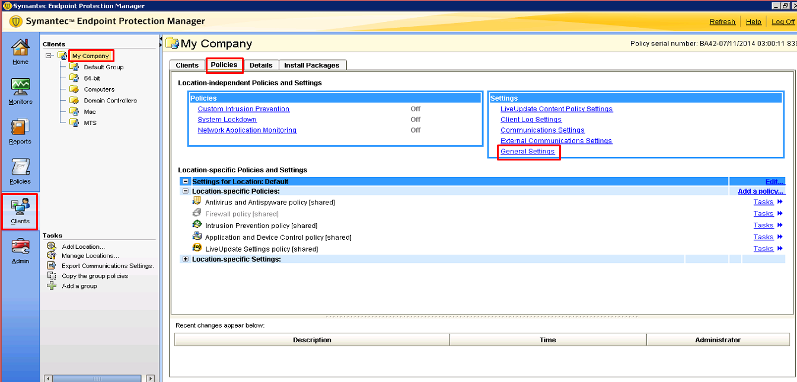Collapse the My Company tree node
Viewport: 797px width, 382px height.
[x=50, y=56]
